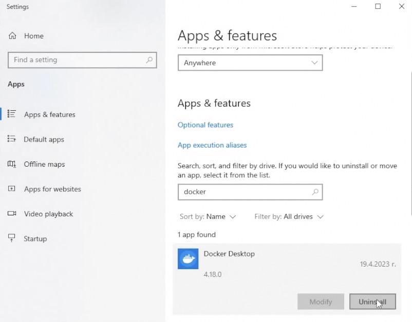412x322 pixels.
Task: Click the Video playback camera icon
Action: click(12, 213)
